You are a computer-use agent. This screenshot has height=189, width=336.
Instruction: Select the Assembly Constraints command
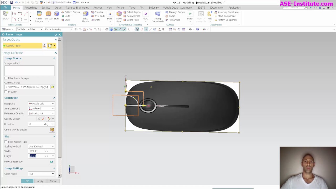click(x=227, y=12)
